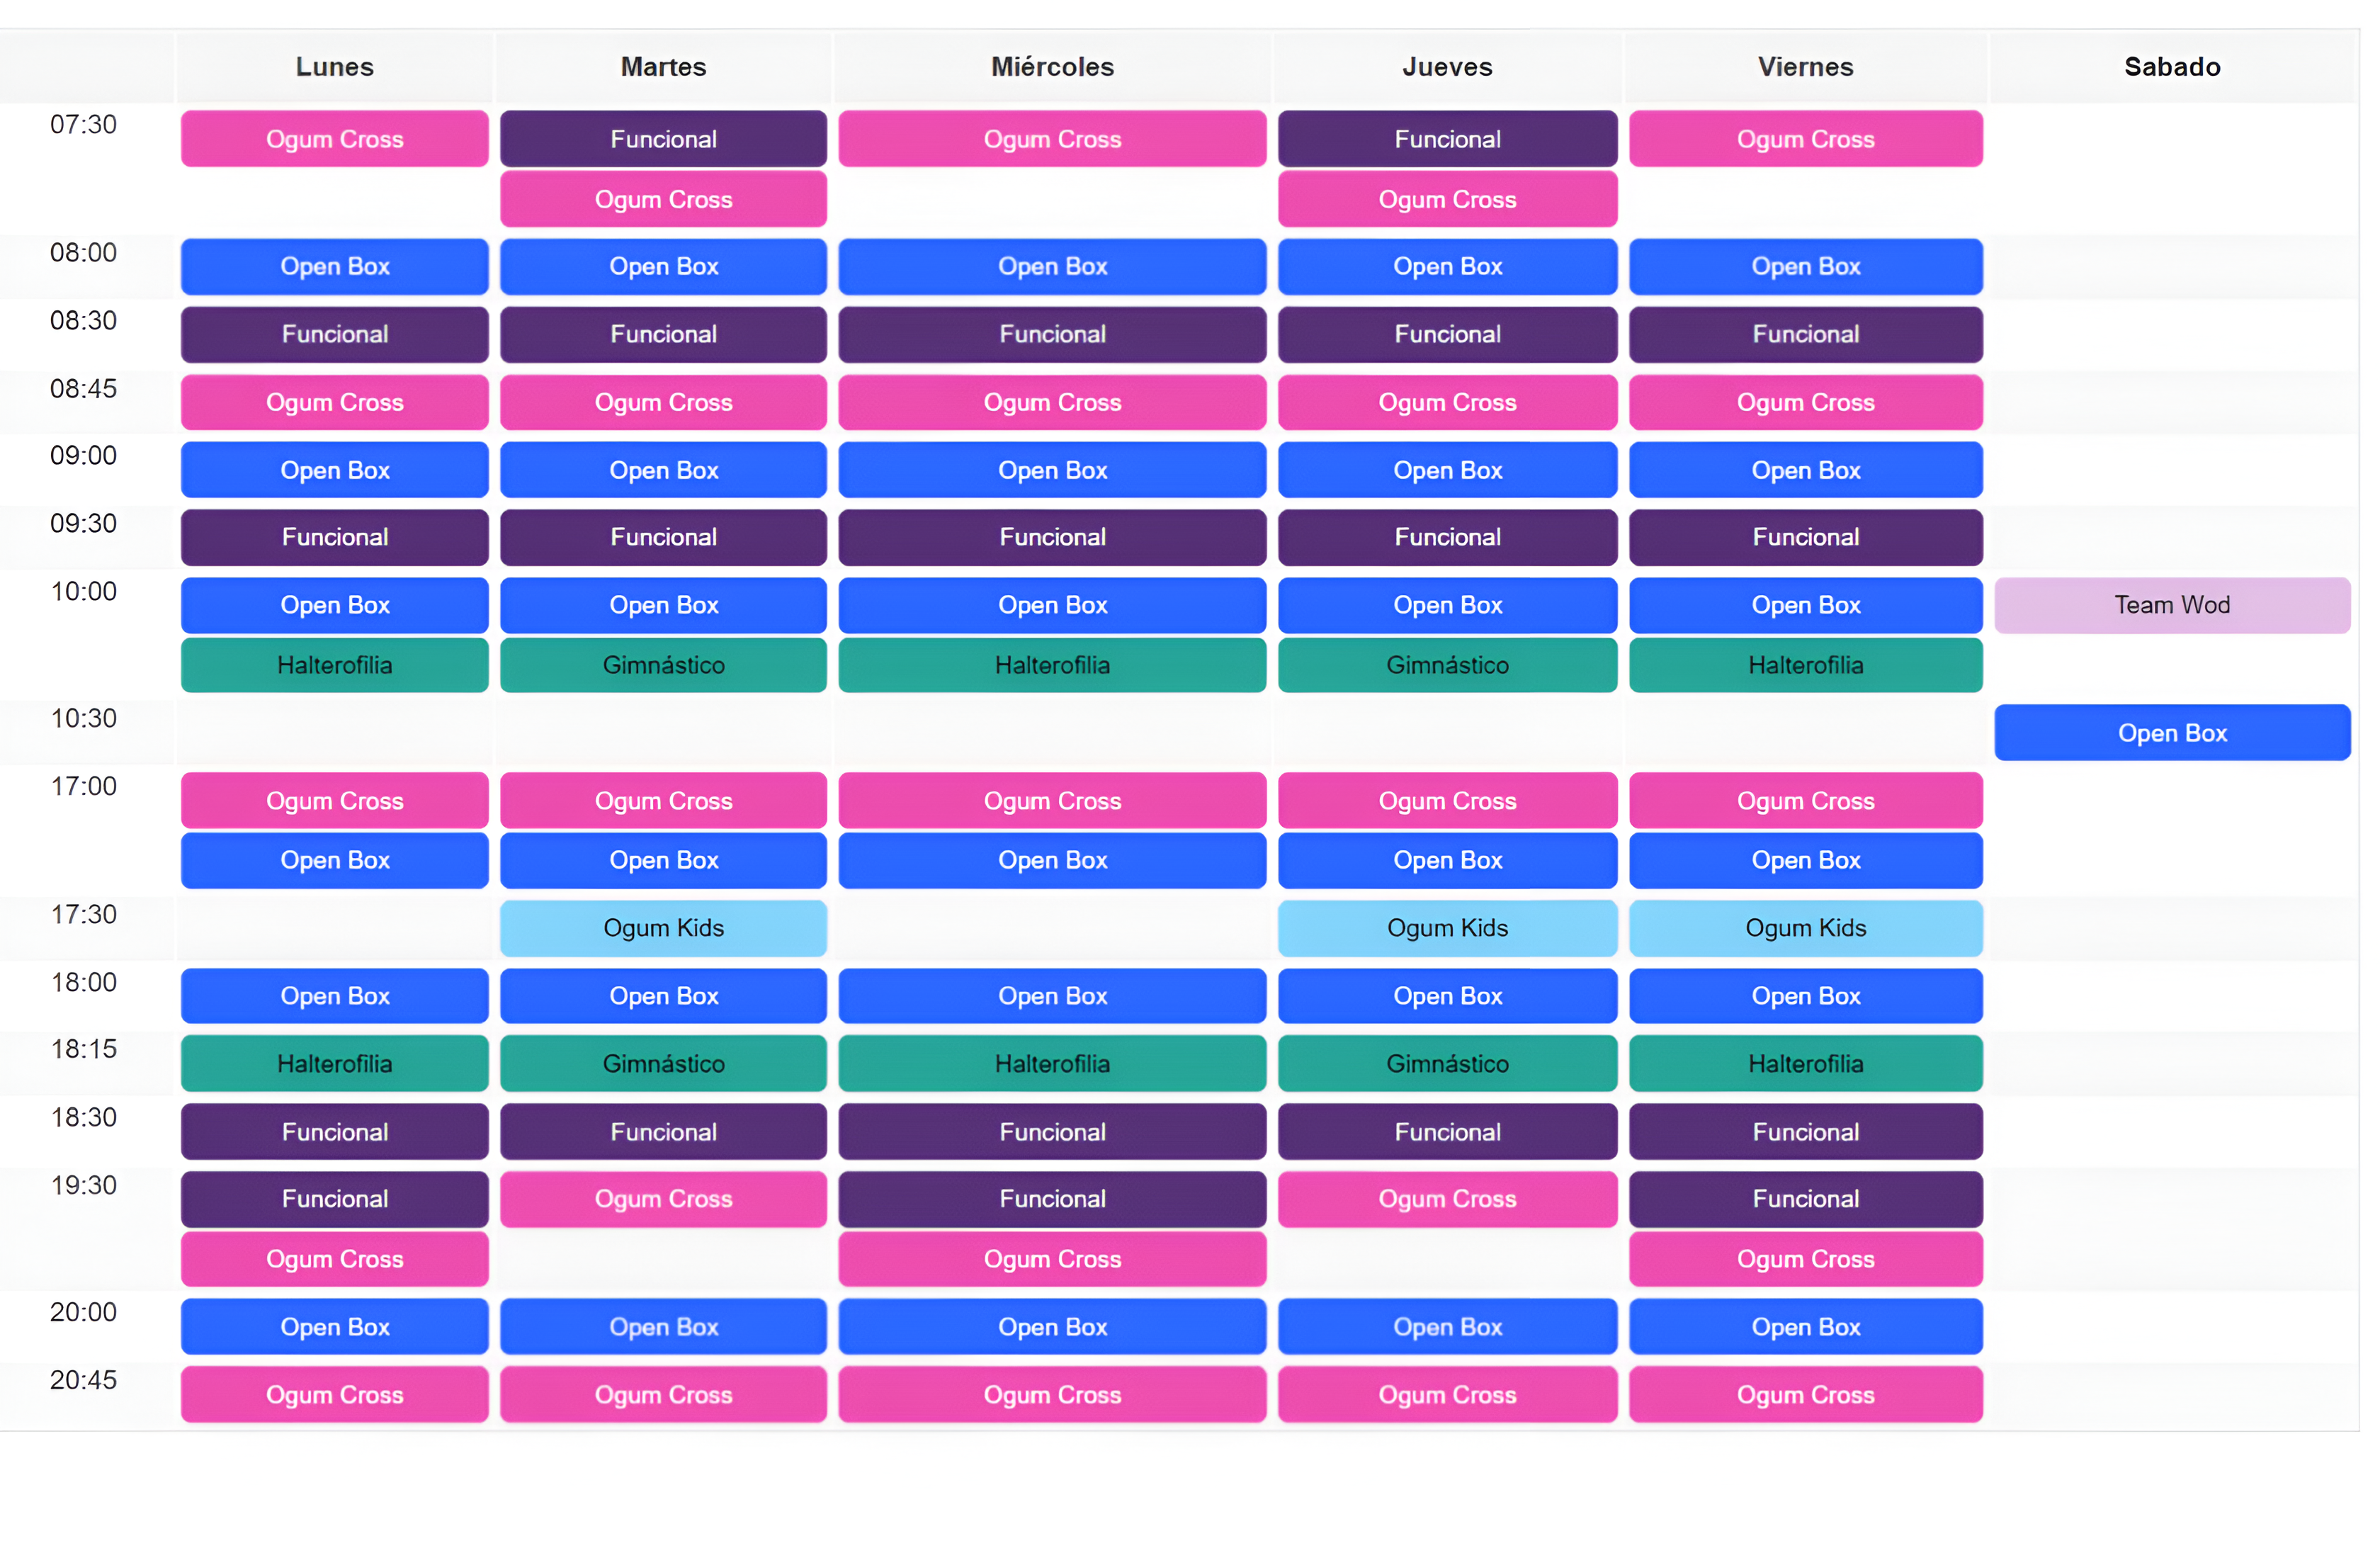Select Tuesday's 10:00 Gimnástico class

tap(663, 665)
